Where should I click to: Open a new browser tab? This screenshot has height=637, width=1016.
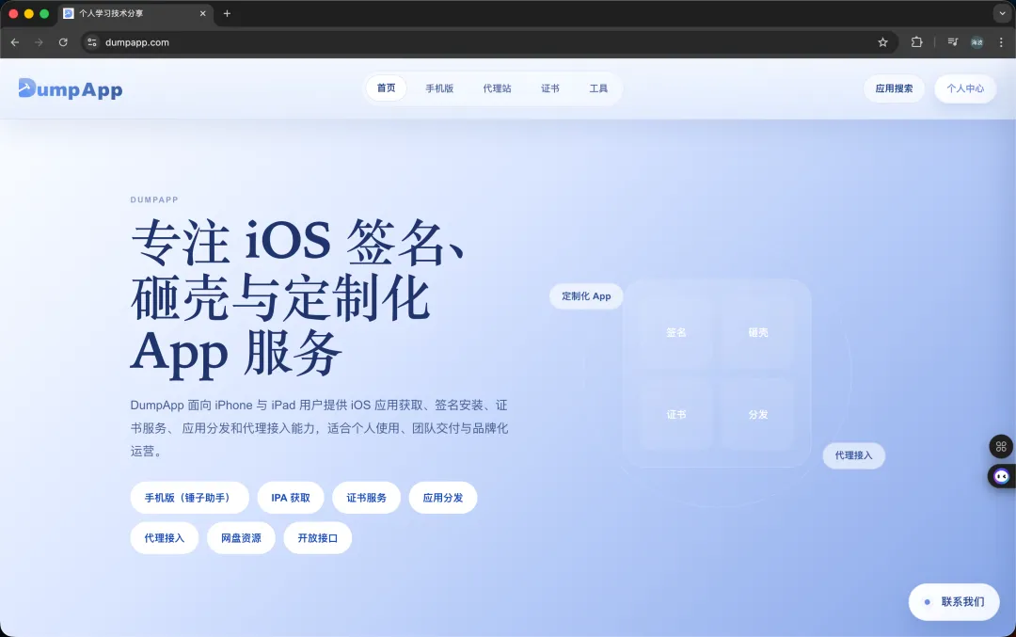(227, 13)
